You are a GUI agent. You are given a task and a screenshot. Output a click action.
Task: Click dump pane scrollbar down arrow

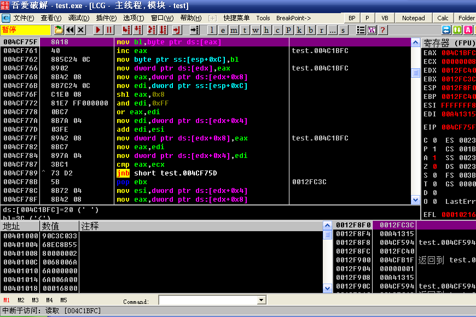(x=327, y=288)
